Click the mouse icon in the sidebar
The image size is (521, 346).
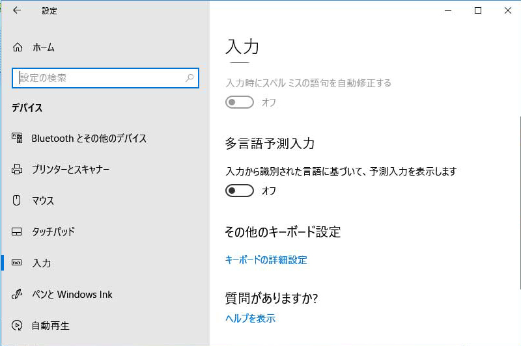coord(18,201)
